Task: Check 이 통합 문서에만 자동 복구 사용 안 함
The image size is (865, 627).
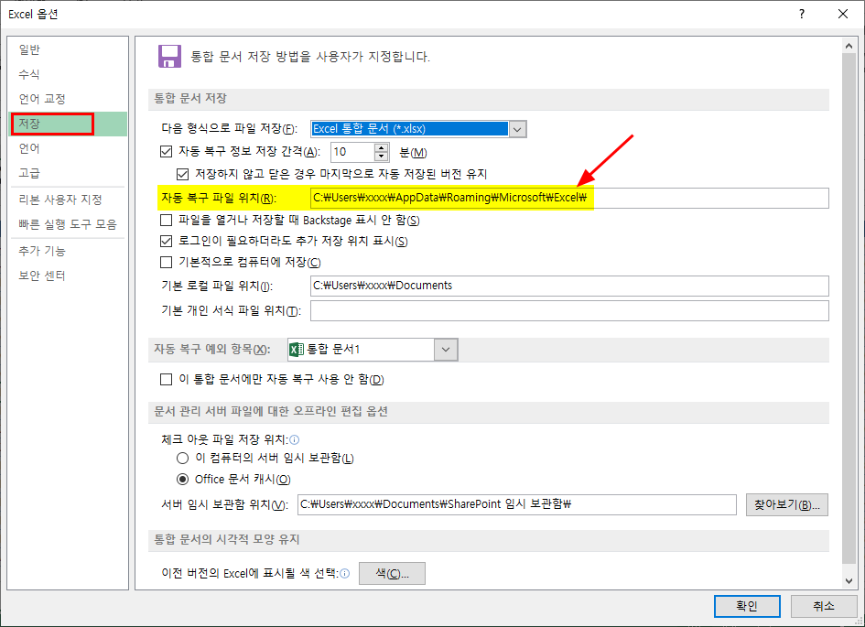Action: click(x=166, y=379)
